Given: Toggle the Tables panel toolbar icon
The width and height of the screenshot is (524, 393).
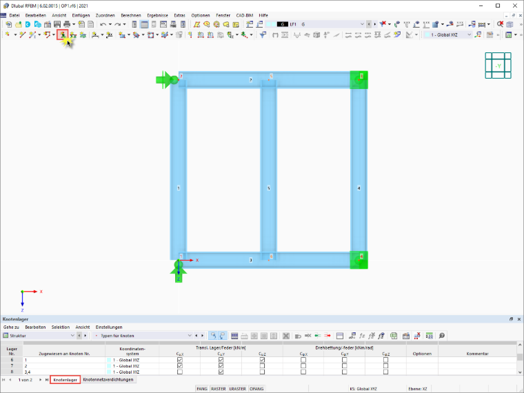Looking at the screenshot, I should click(x=144, y=24).
